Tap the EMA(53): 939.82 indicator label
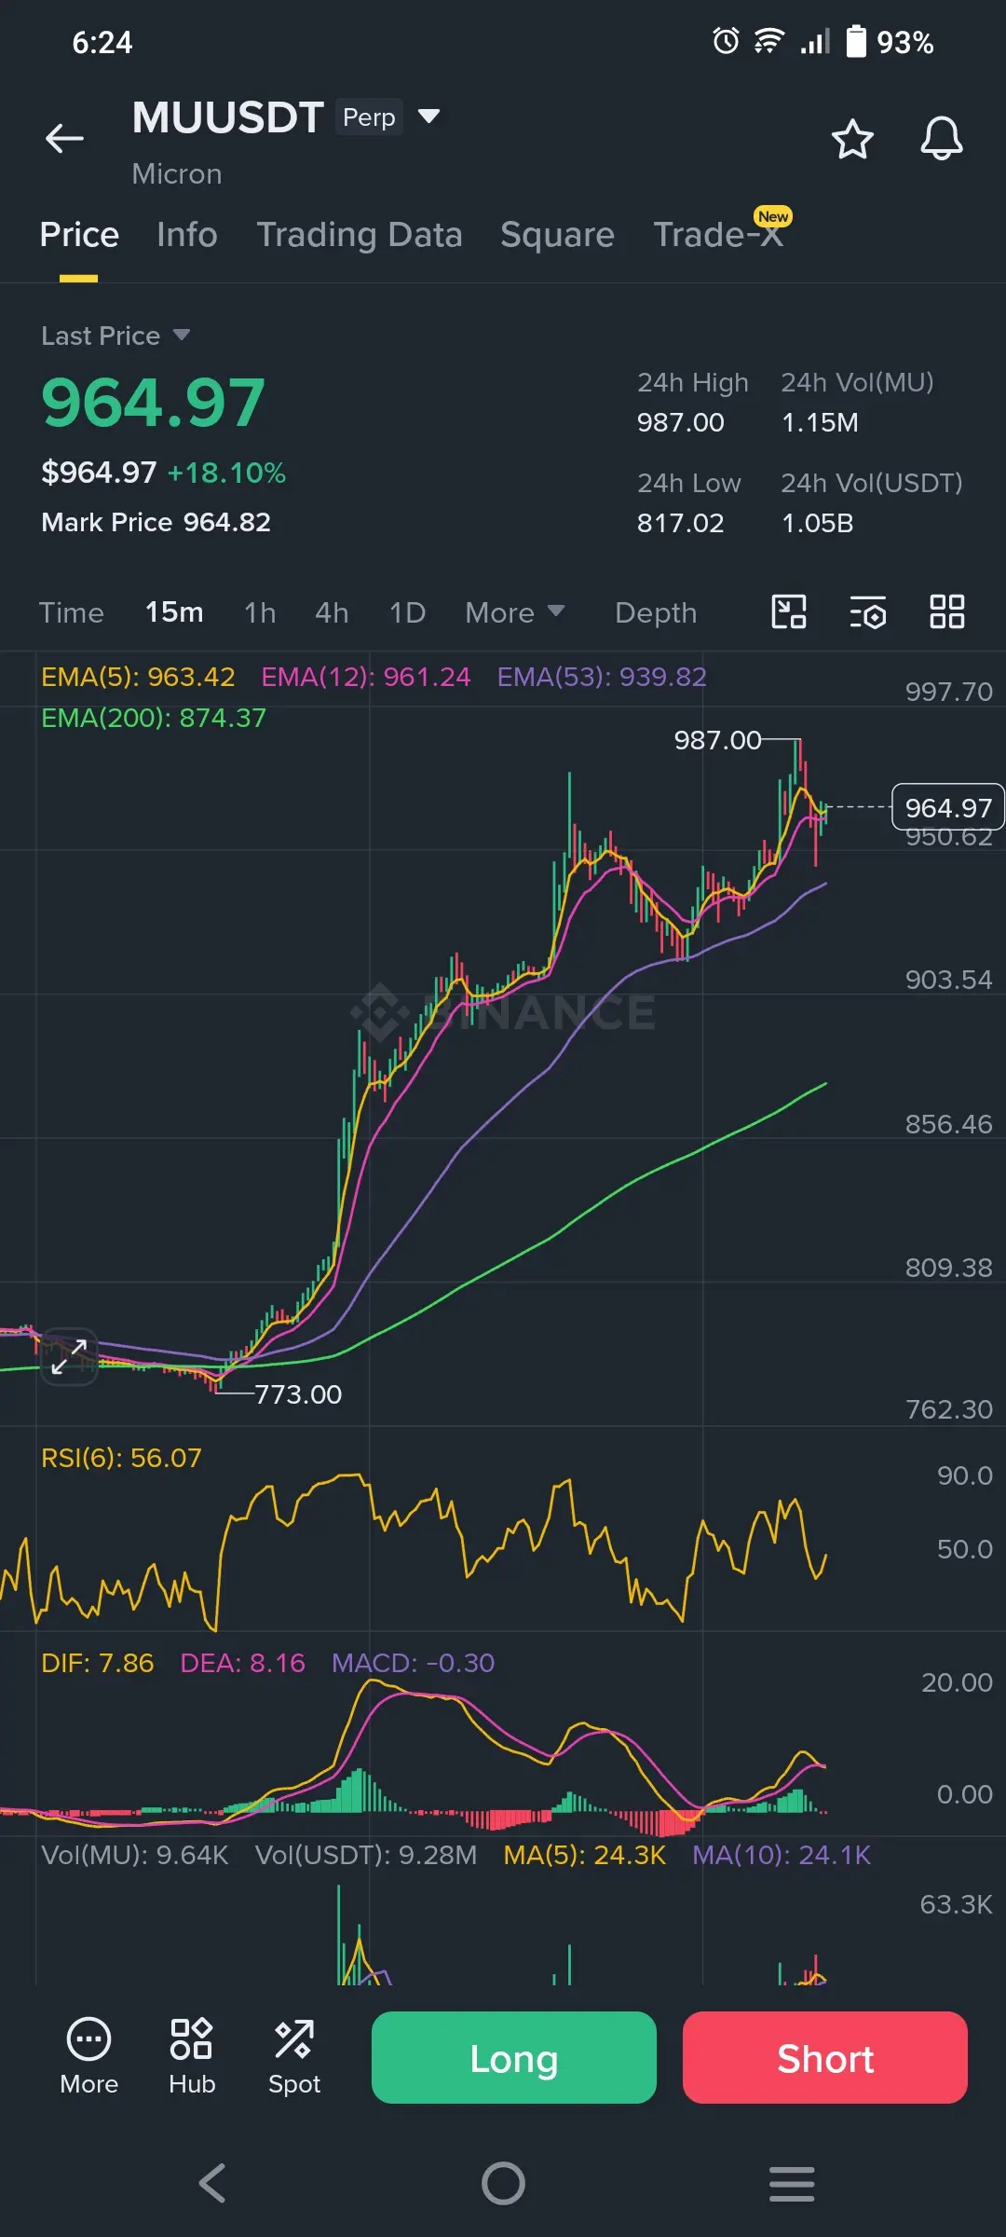Screen dimensions: 1006x2237 tap(602, 677)
